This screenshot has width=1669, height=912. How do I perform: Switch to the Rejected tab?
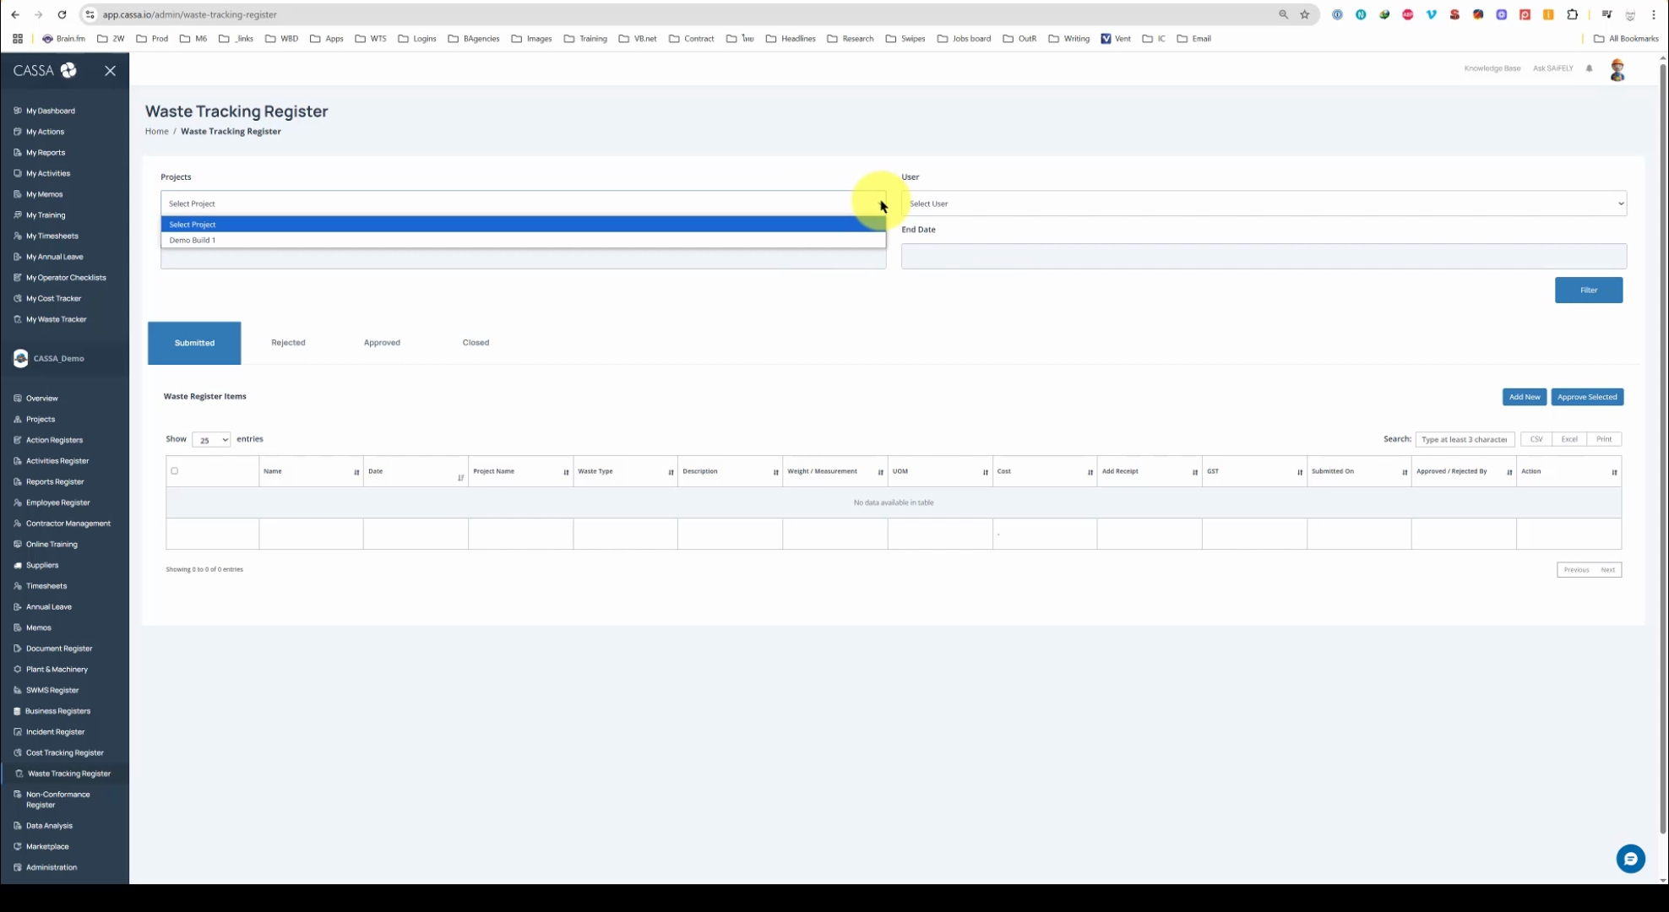pos(288,343)
